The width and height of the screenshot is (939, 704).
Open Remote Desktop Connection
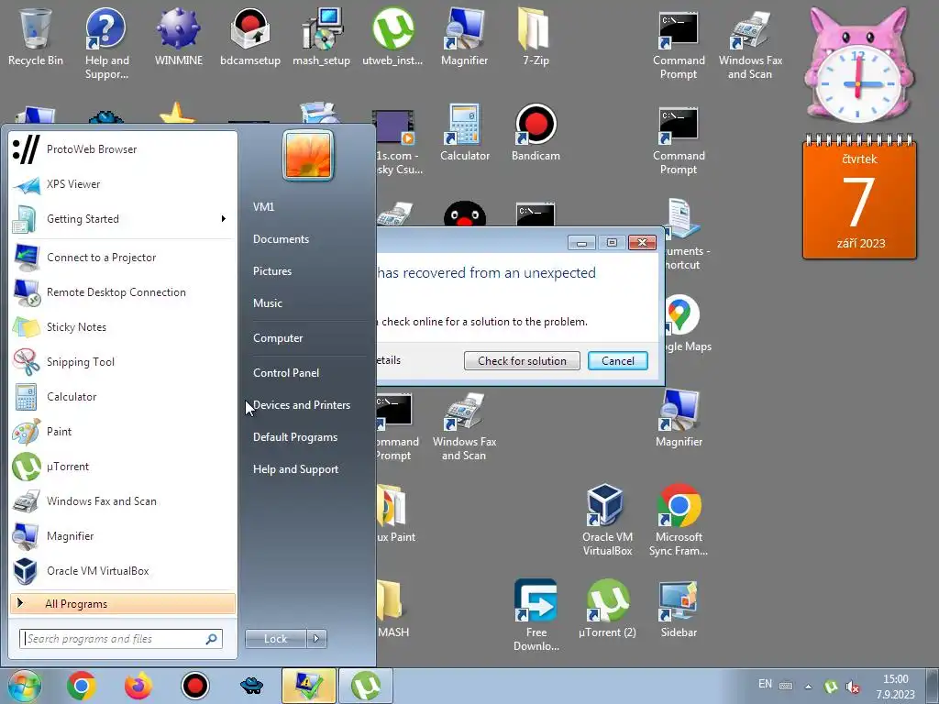click(122, 292)
